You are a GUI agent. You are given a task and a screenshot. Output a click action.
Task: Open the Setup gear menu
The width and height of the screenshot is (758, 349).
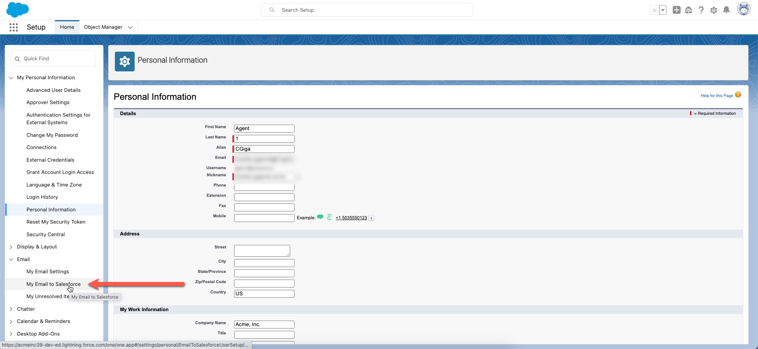pyautogui.click(x=714, y=10)
